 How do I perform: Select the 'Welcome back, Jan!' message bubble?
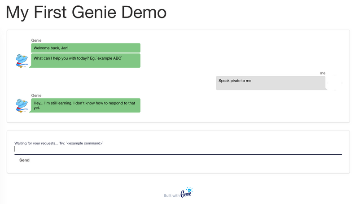(85, 48)
